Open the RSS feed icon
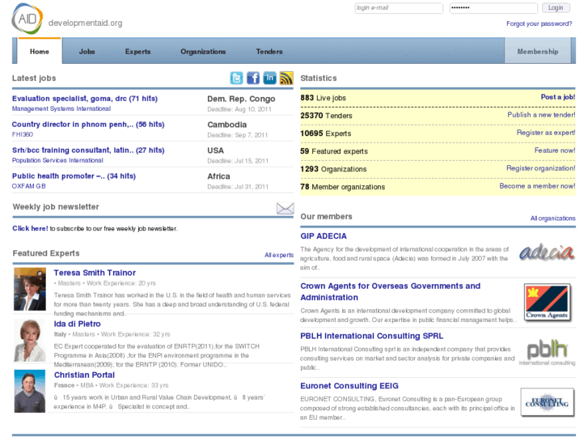This screenshot has height=441, width=588. click(286, 78)
